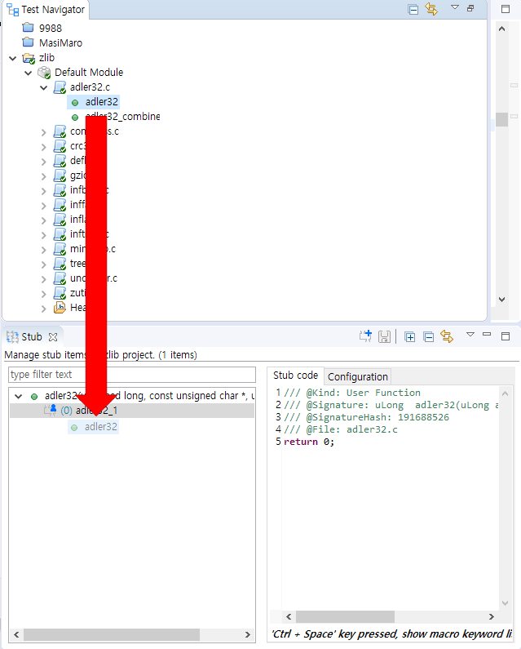The height and width of the screenshot is (649, 521).
Task: Click the type filter text field
Action: pyautogui.click(x=131, y=375)
